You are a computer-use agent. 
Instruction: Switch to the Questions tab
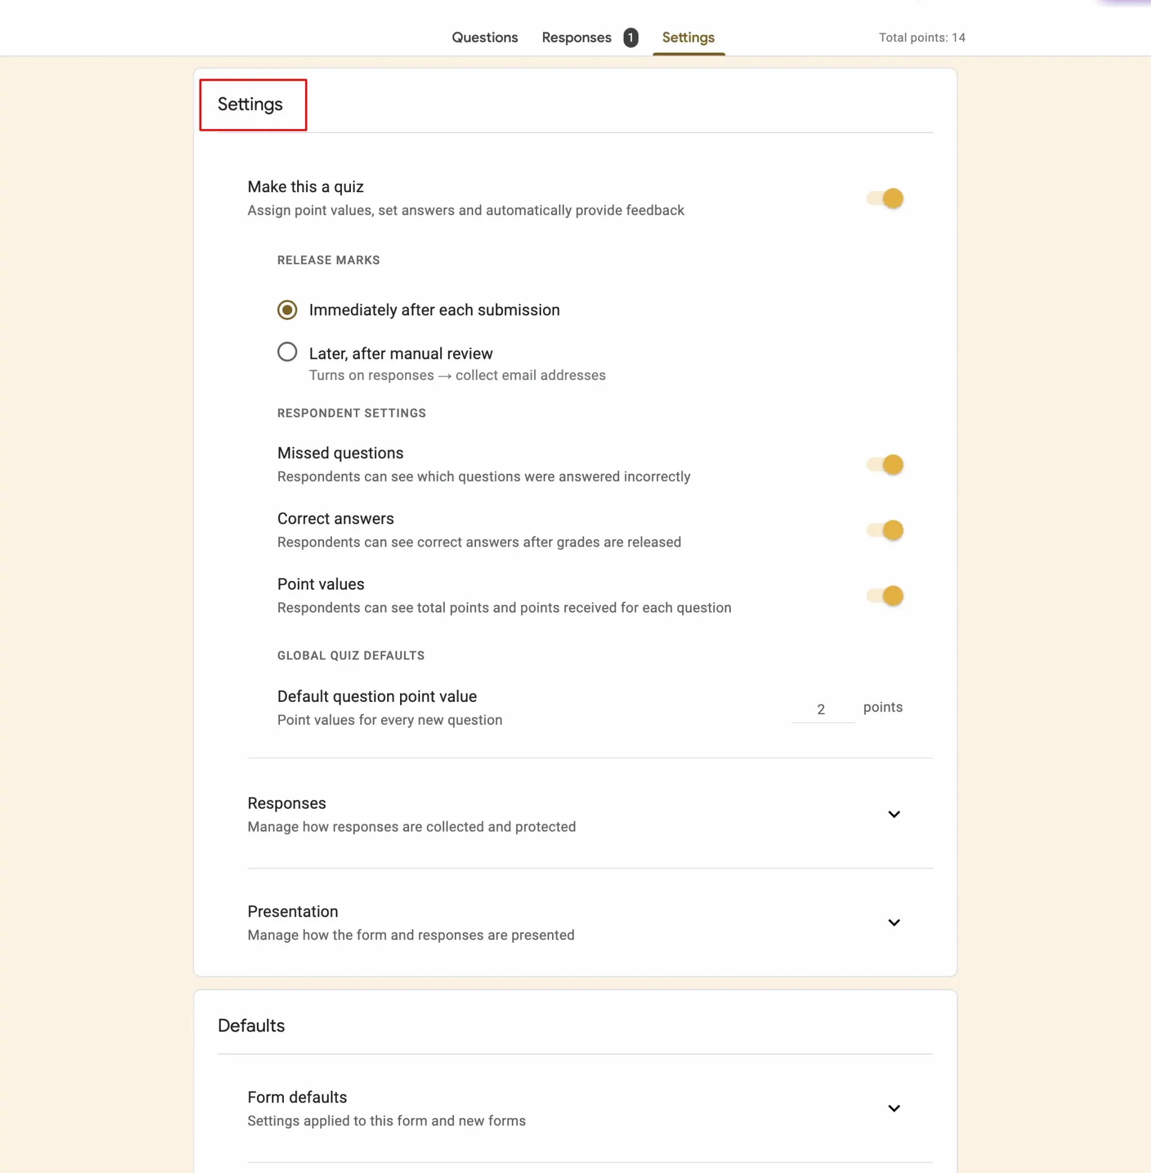[484, 37]
